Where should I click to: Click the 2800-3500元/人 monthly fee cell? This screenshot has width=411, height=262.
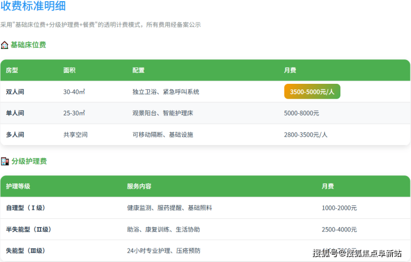pos(306,134)
